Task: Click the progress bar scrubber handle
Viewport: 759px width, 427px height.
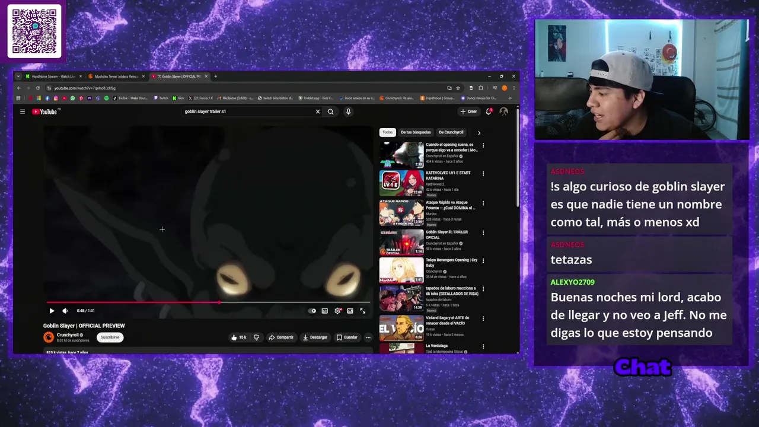Action: click(219, 302)
